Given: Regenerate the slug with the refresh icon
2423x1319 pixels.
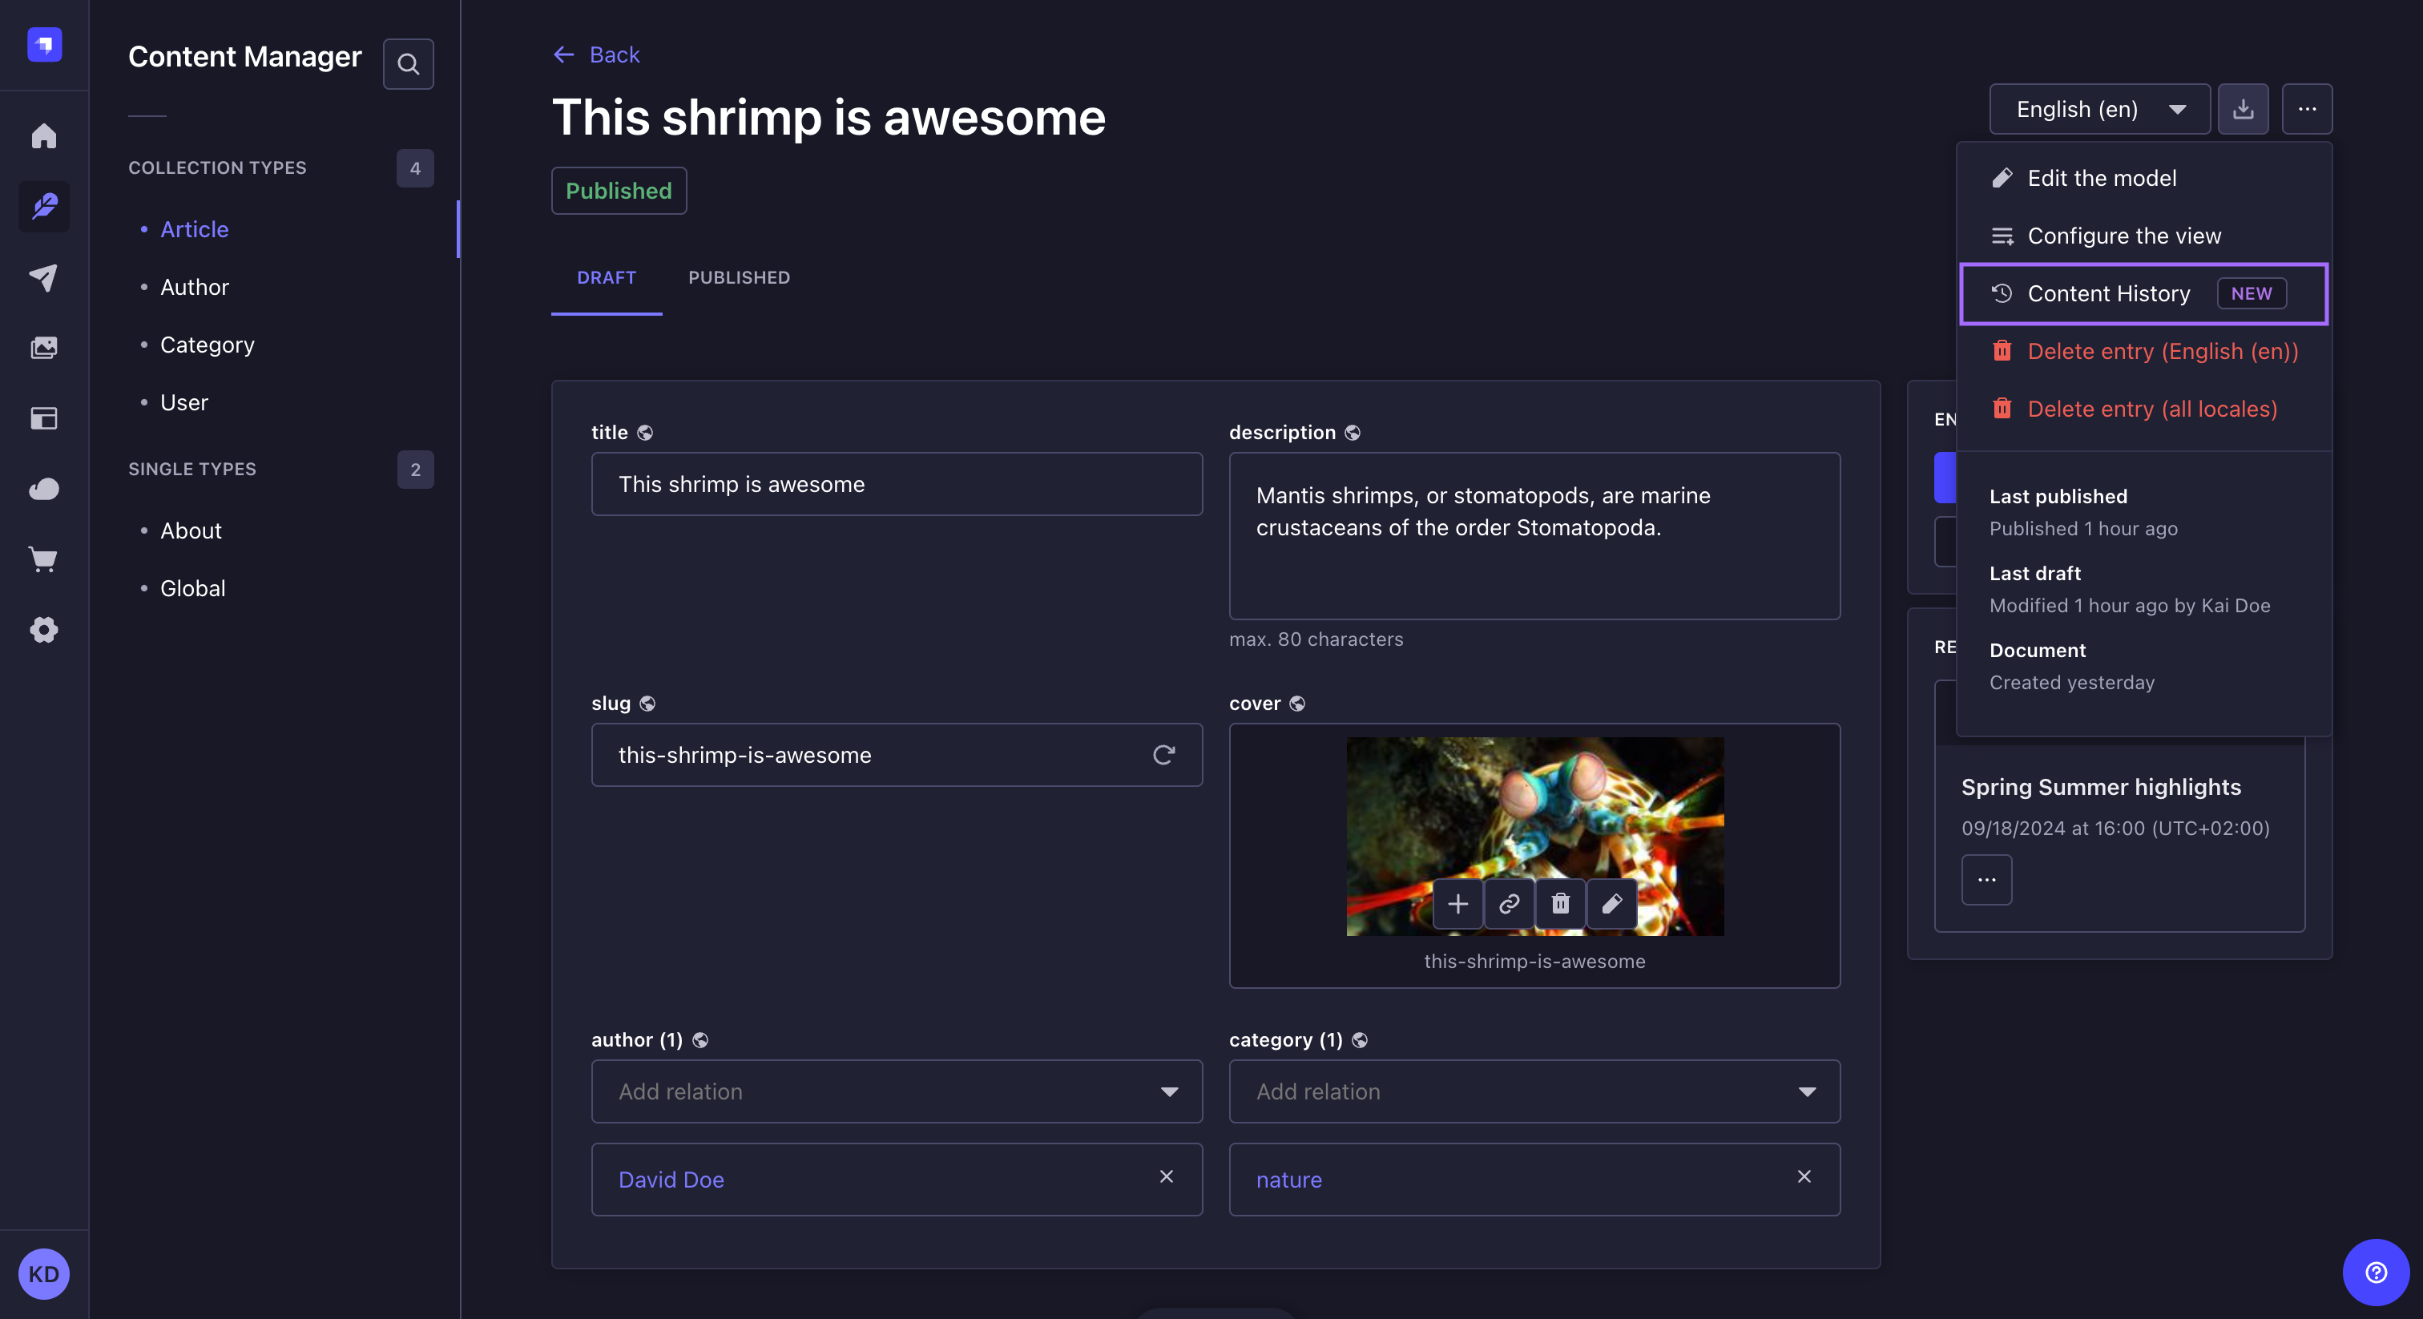Looking at the screenshot, I should [1164, 755].
